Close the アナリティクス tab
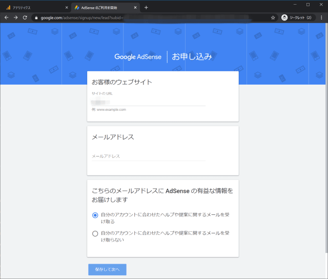Image resolution: width=328 pixels, height=279 pixels. click(67, 8)
